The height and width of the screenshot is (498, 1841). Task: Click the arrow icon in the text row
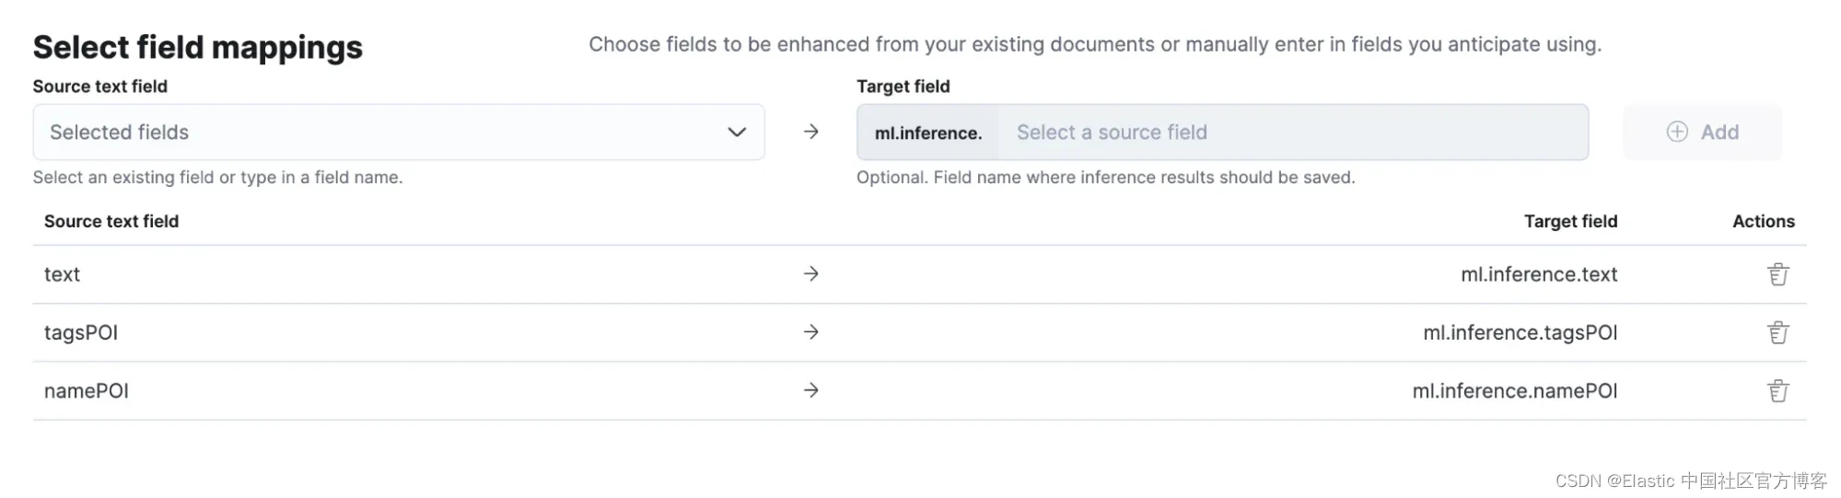point(810,274)
